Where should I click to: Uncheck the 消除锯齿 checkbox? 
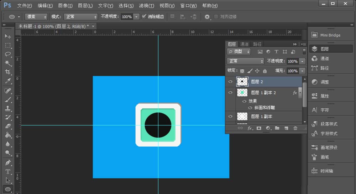[x=144, y=17]
